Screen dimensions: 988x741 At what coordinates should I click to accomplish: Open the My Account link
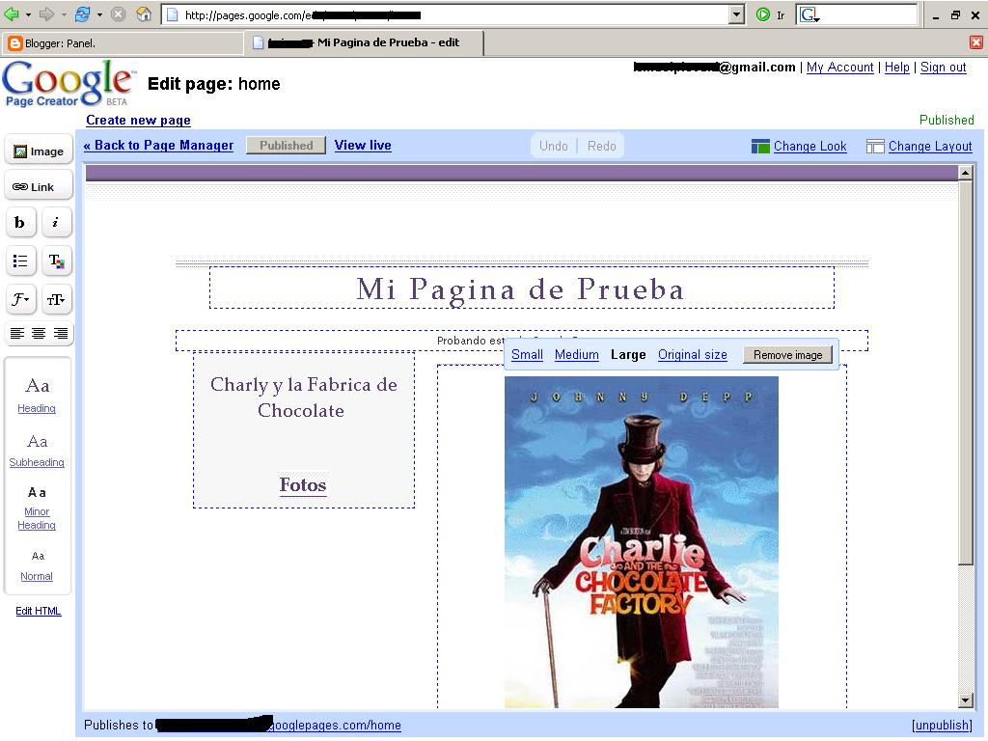tap(840, 68)
